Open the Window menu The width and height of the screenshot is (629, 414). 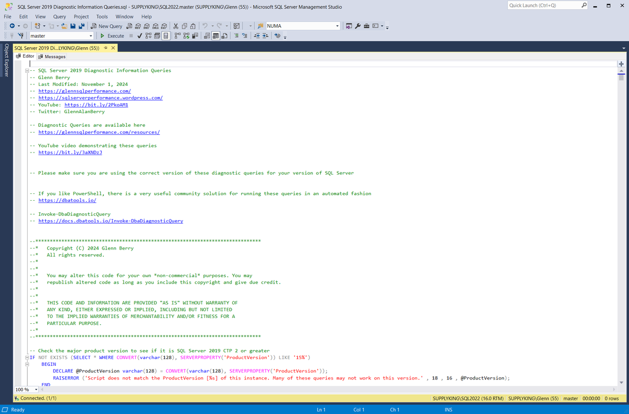click(x=124, y=16)
